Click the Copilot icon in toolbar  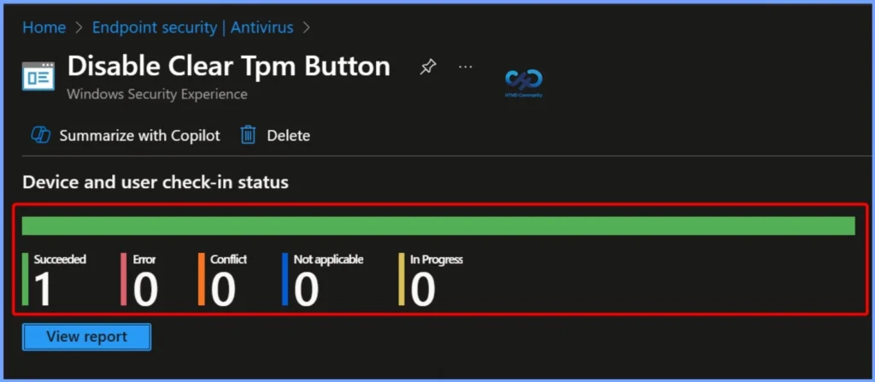click(x=41, y=135)
